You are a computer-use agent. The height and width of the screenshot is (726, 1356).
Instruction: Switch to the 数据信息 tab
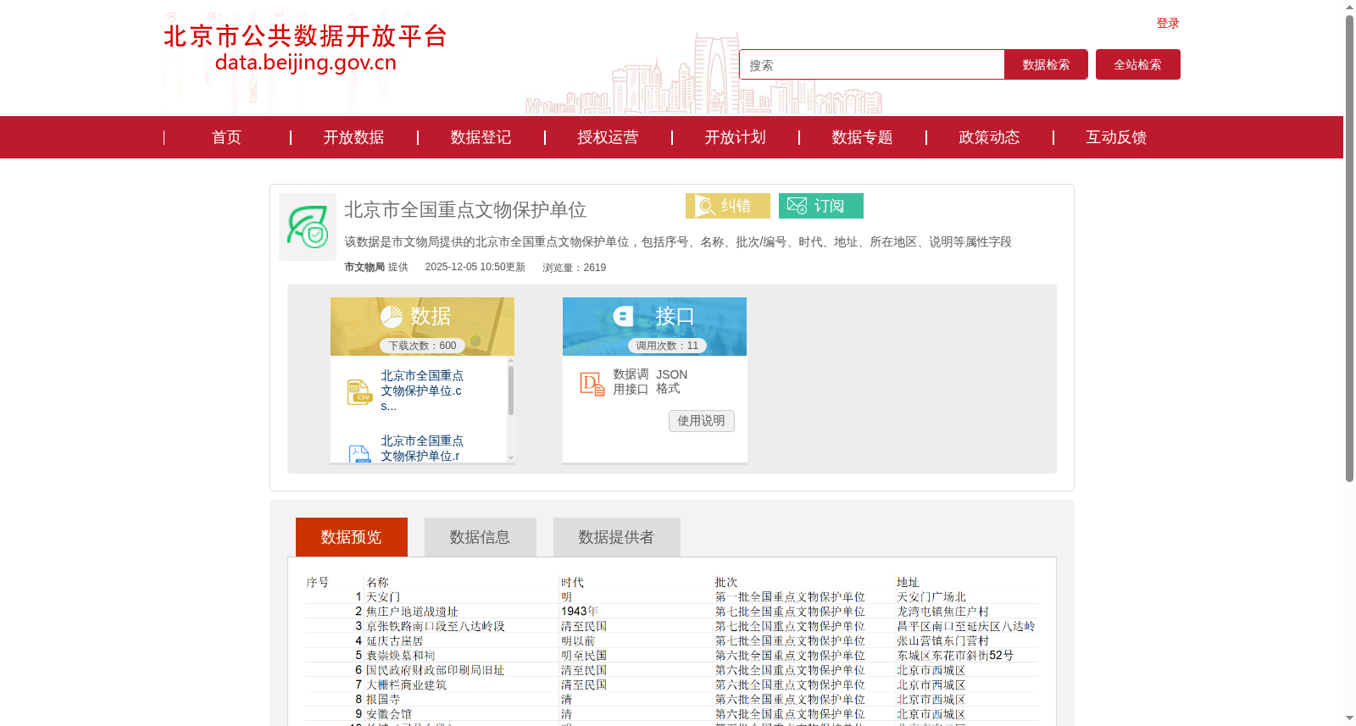click(x=481, y=537)
